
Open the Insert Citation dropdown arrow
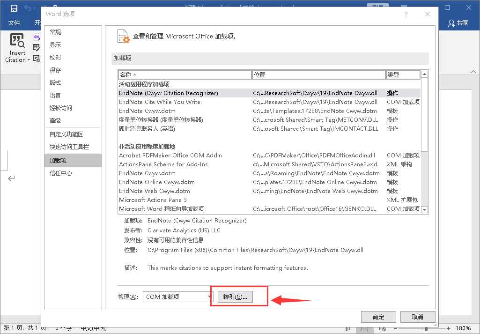point(29,60)
